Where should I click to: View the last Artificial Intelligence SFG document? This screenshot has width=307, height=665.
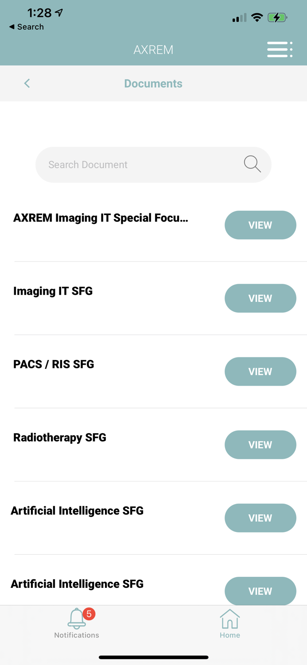[260, 591]
